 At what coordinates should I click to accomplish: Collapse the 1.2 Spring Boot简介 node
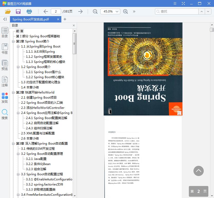tap(18, 67)
